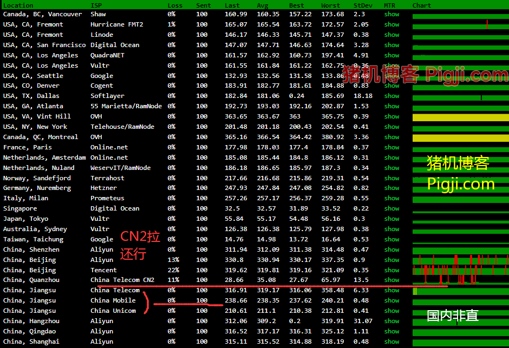Click the Location column header
The height and width of the screenshot is (348, 509).
click(18, 5)
